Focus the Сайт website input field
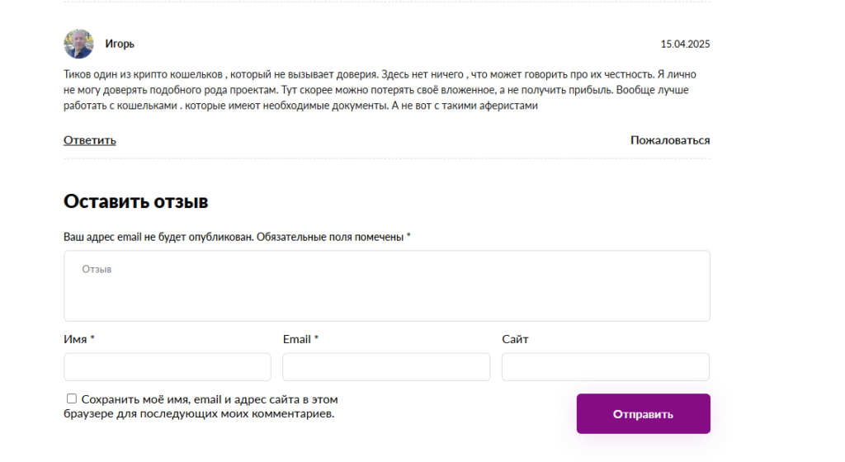Viewport: 845px width, 462px height. pyautogui.click(x=605, y=367)
